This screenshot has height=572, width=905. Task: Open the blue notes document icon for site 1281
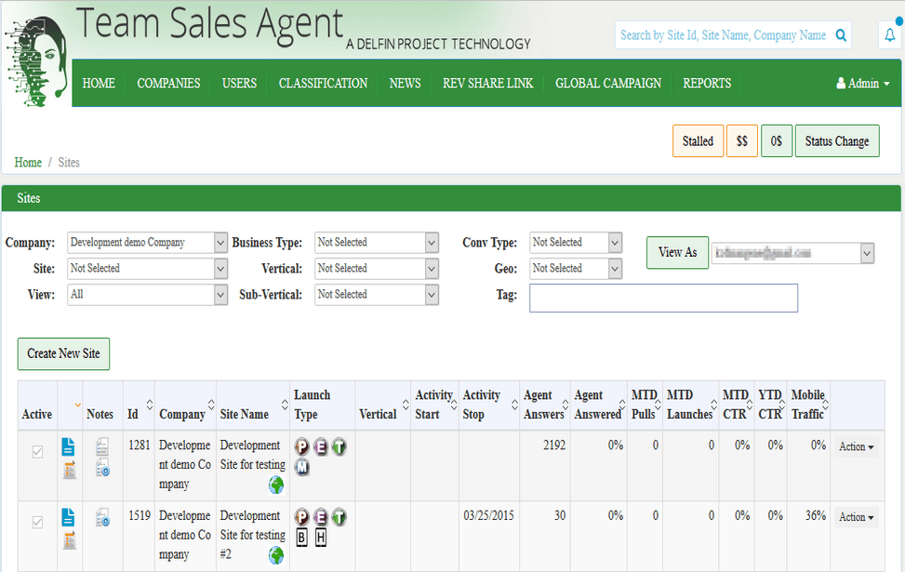click(x=67, y=446)
